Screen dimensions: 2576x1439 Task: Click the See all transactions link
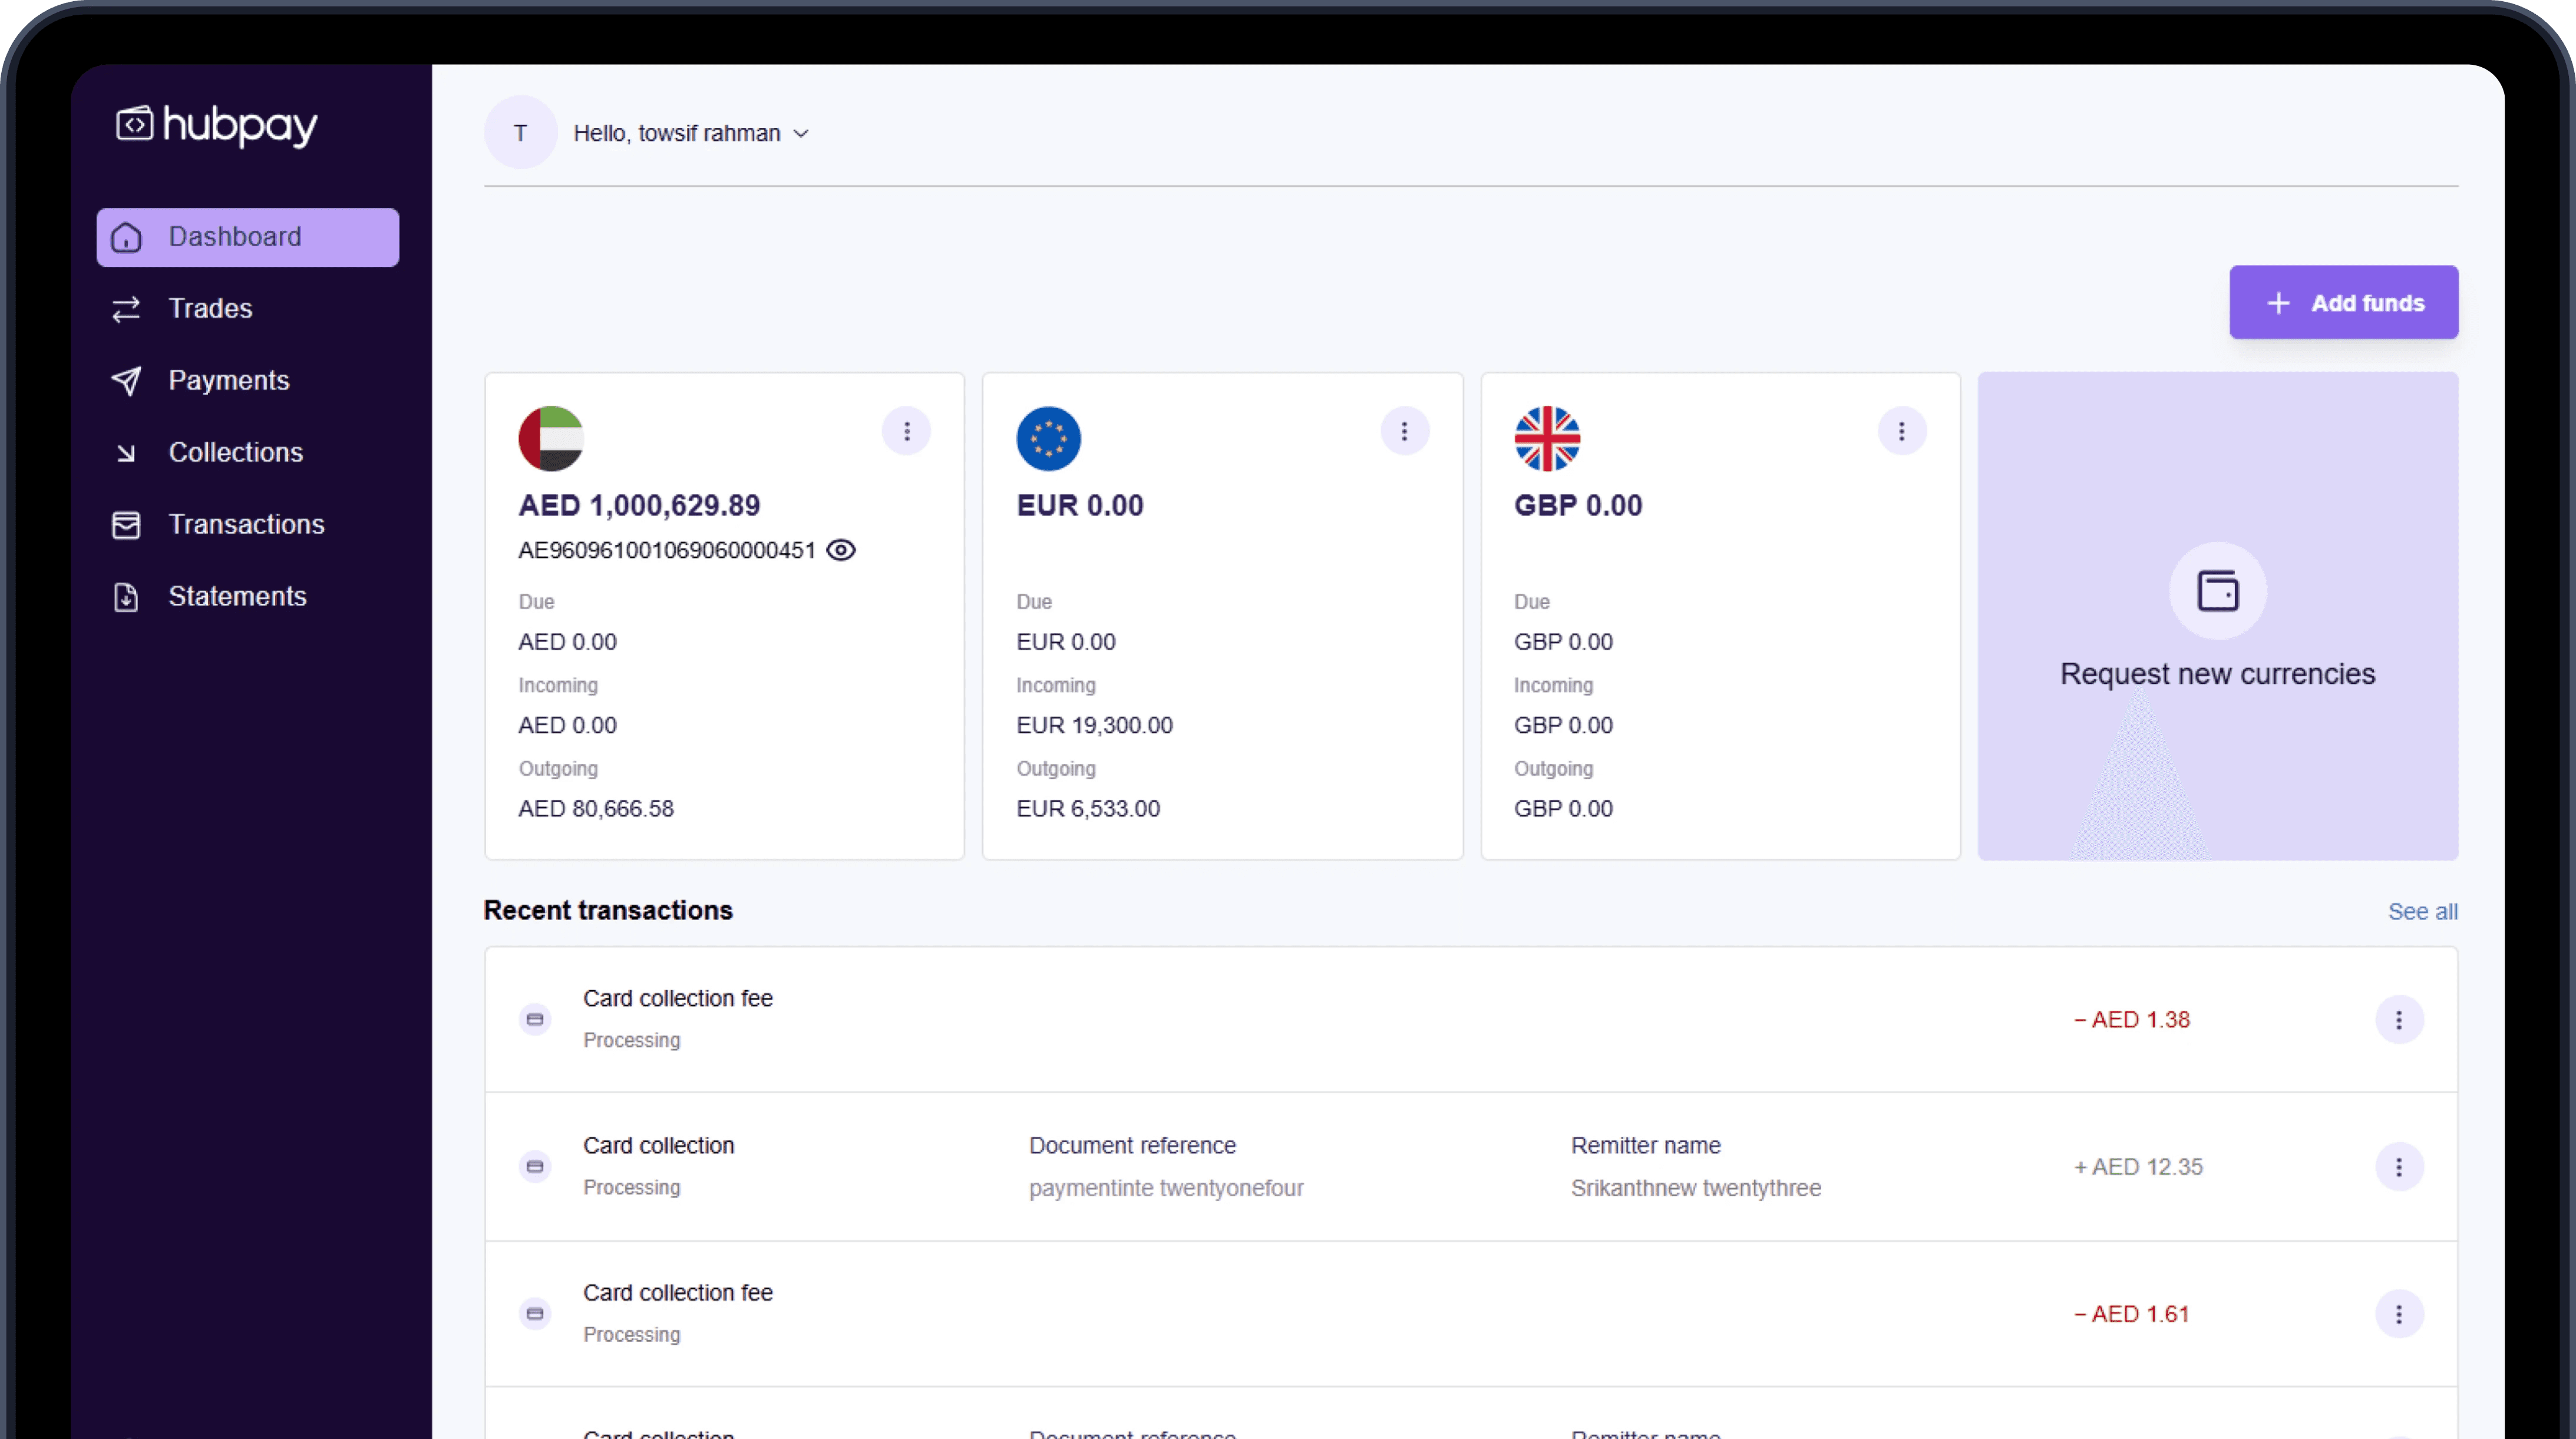(2422, 911)
